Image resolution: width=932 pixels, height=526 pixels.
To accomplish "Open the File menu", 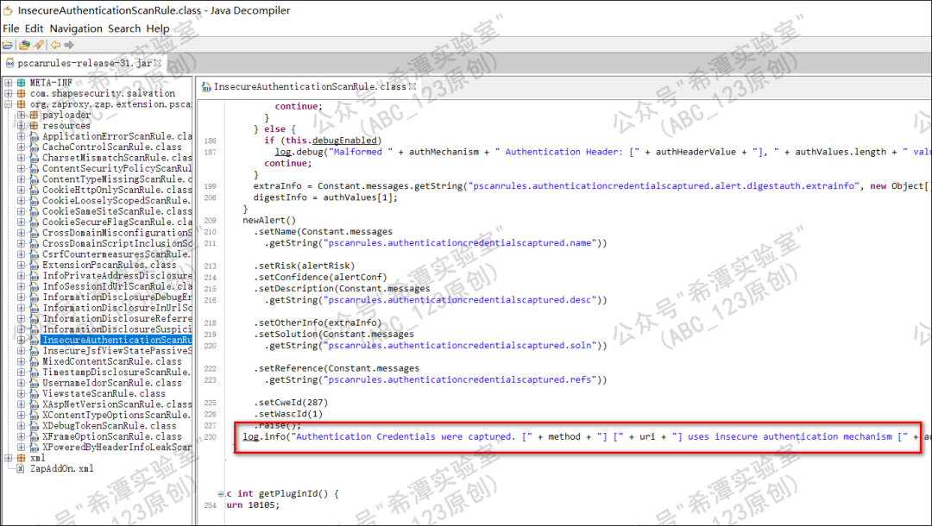I will tap(10, 28).
